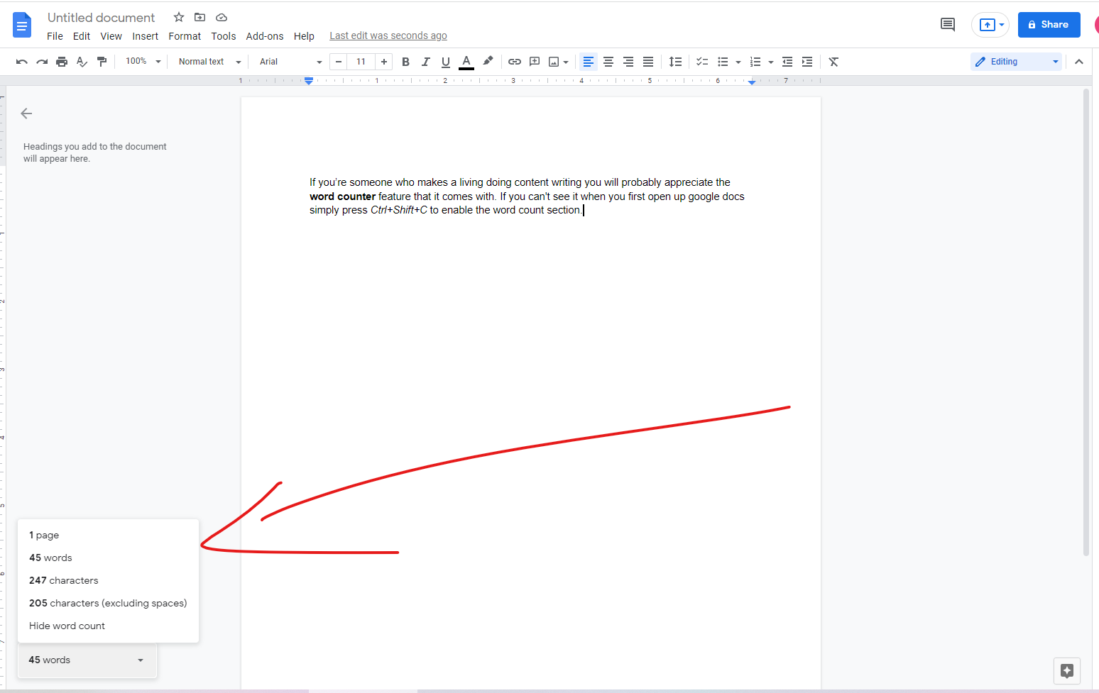
Task: Undo the last action
Action: click(22, 62)
